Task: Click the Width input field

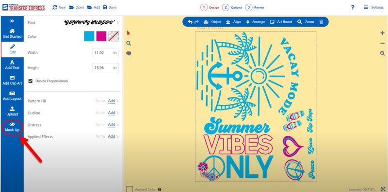Action: 105,53
